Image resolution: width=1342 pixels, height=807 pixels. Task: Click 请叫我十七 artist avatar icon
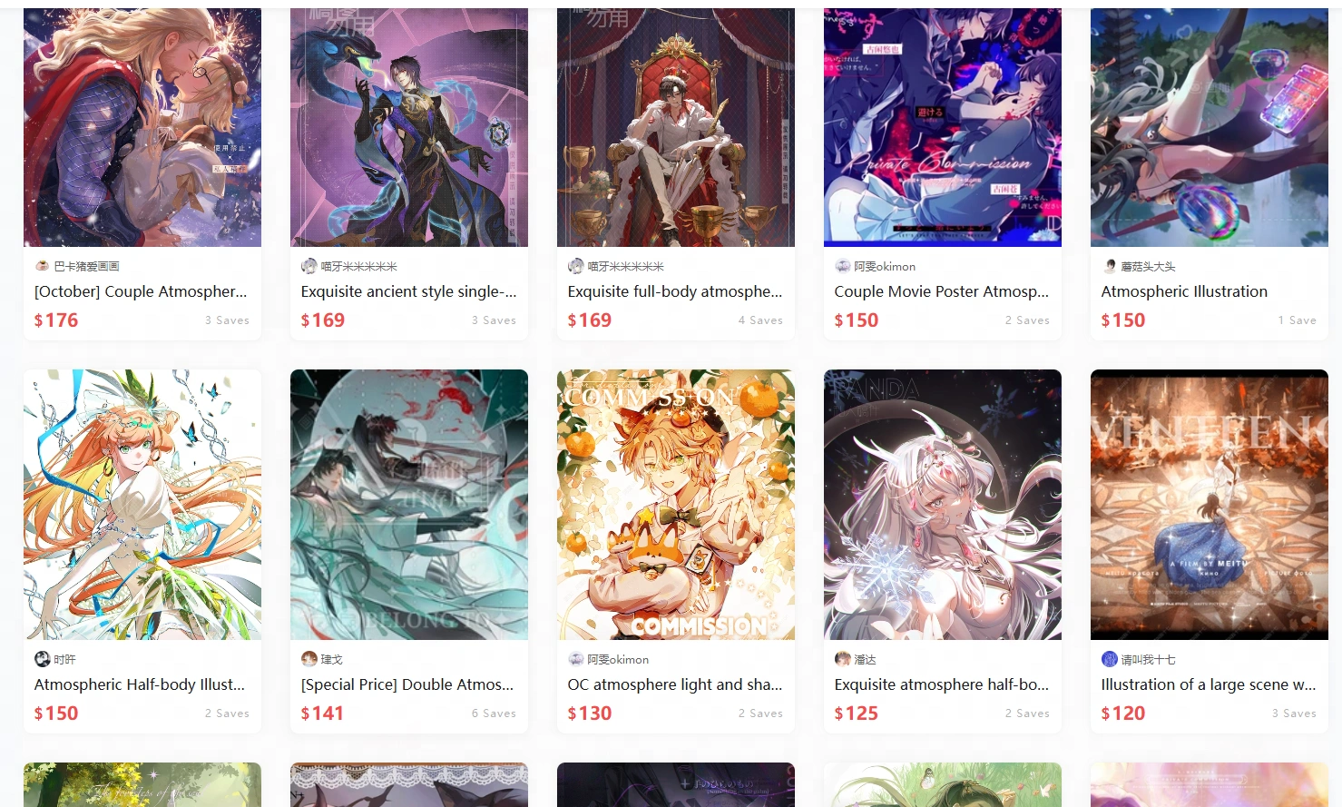(x=1109, y=659)
